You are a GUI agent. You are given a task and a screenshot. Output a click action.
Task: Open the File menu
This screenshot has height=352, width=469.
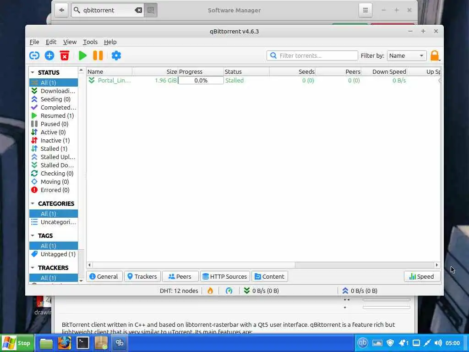click(34, 42)
